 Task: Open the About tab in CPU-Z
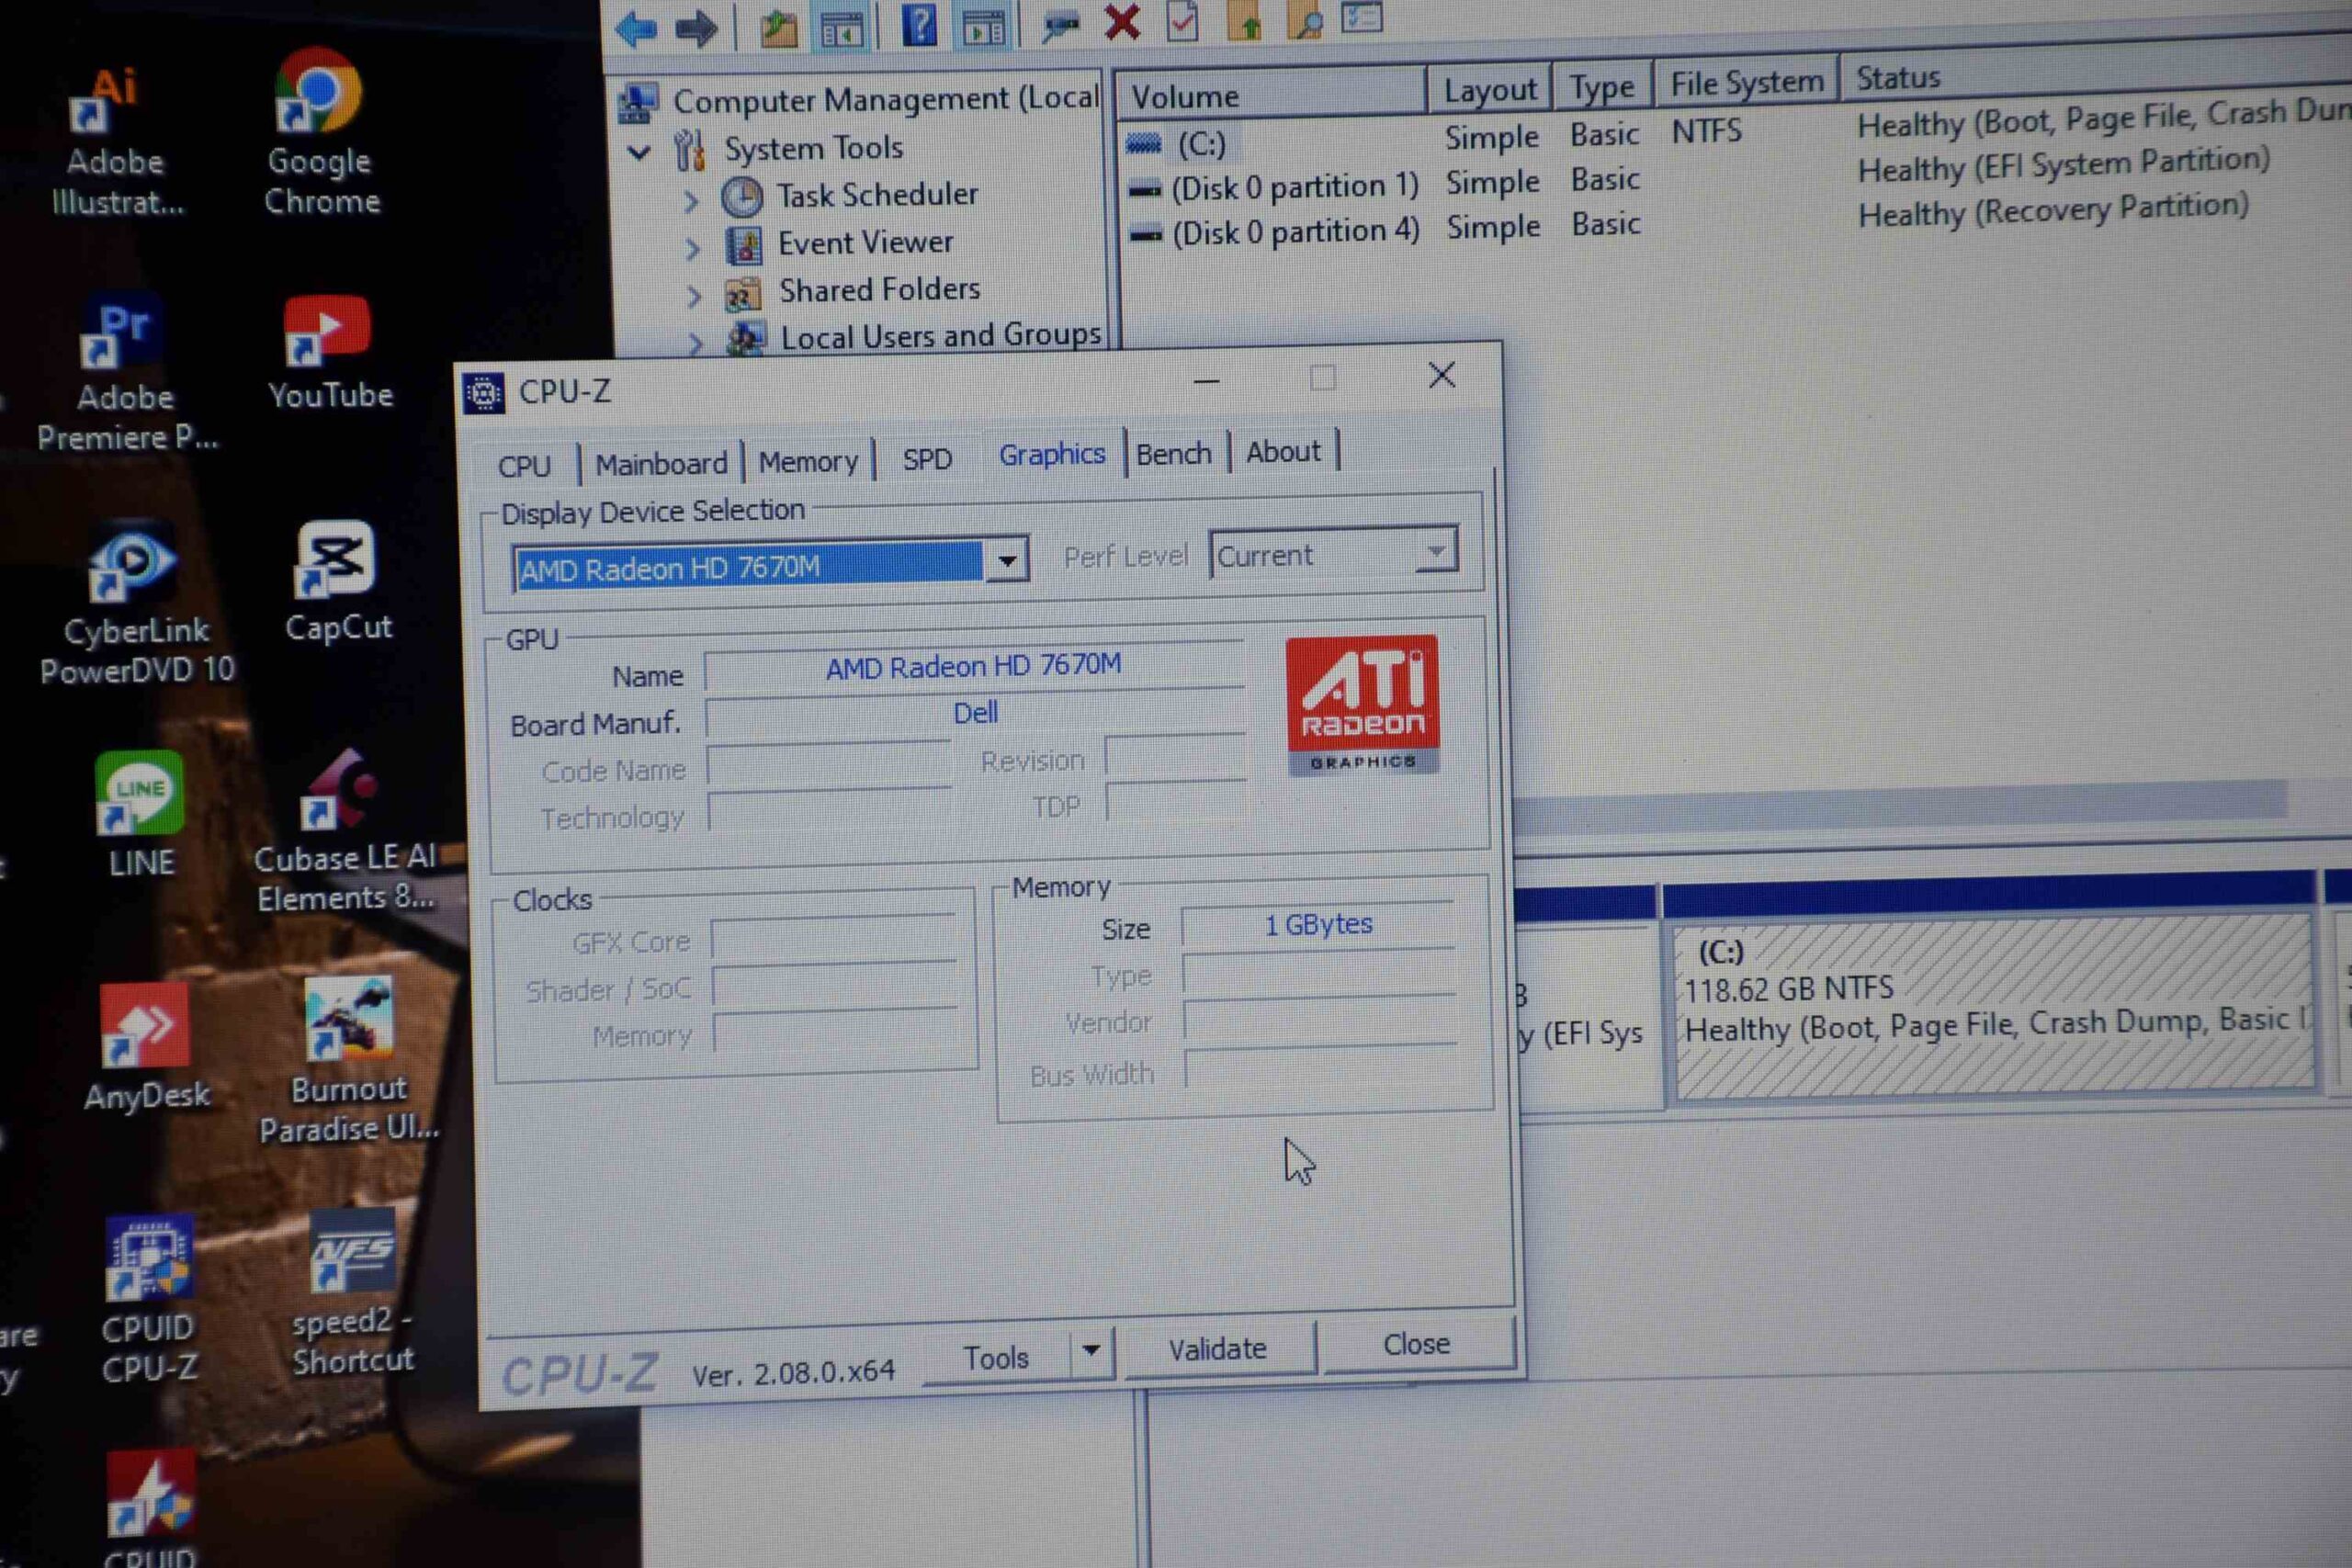(x=1283, y=451)
